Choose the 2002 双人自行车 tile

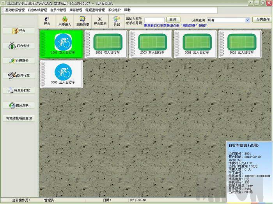click(106, 44)
